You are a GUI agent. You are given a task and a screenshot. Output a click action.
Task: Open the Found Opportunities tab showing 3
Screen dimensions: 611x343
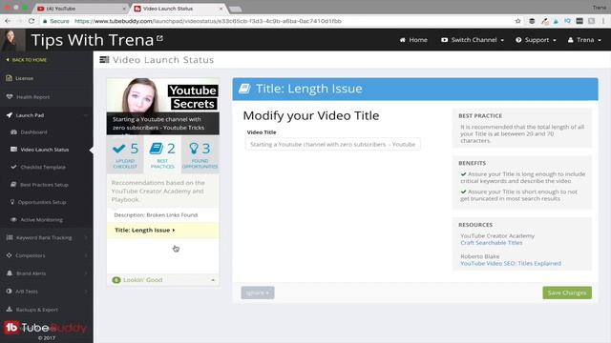click(x=200, y=154)
